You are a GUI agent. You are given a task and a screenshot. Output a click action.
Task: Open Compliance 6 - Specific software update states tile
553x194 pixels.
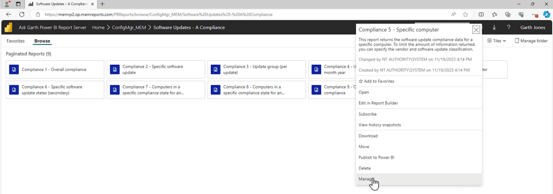(x=55, y=90)
